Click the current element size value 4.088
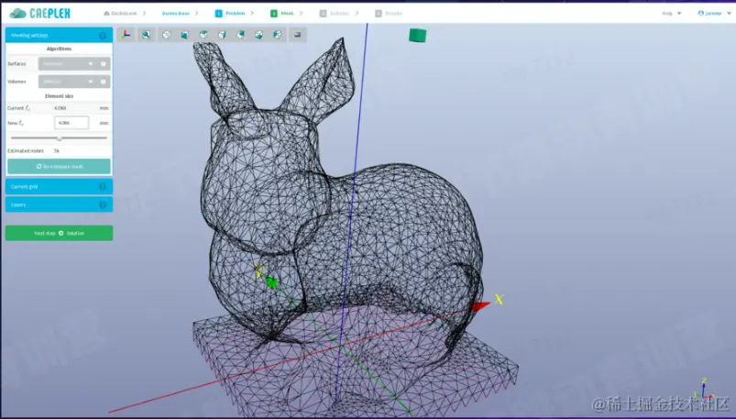Image resolution: width=736 pixels, height=419 pixels. 60,108
